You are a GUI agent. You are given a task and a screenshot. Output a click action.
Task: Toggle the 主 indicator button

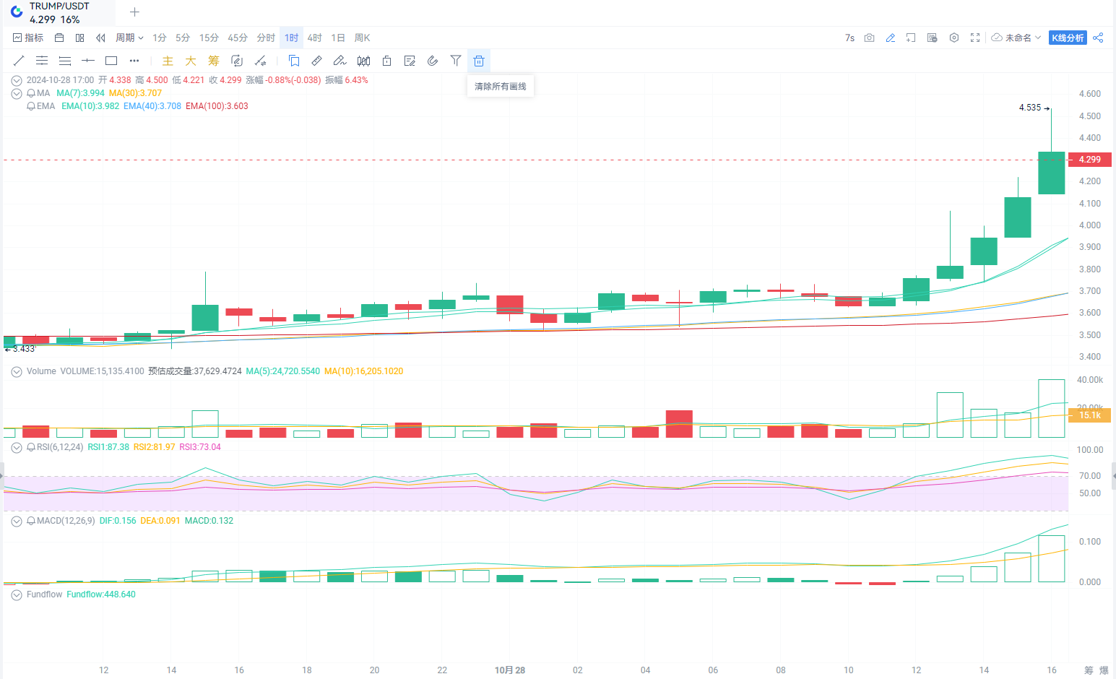[x=168, y=61]
